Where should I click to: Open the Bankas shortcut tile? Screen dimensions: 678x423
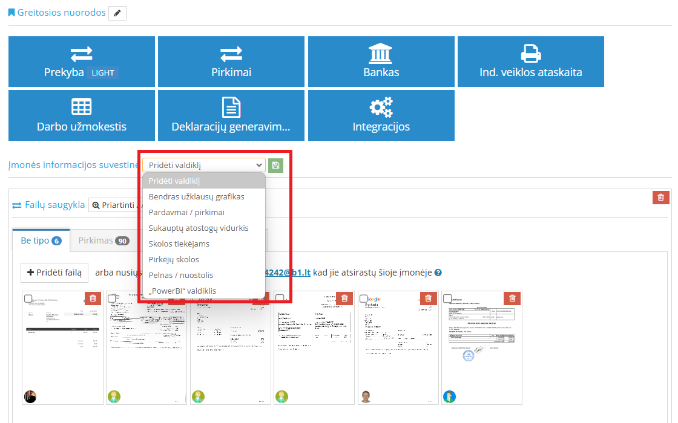click(381, 62)
